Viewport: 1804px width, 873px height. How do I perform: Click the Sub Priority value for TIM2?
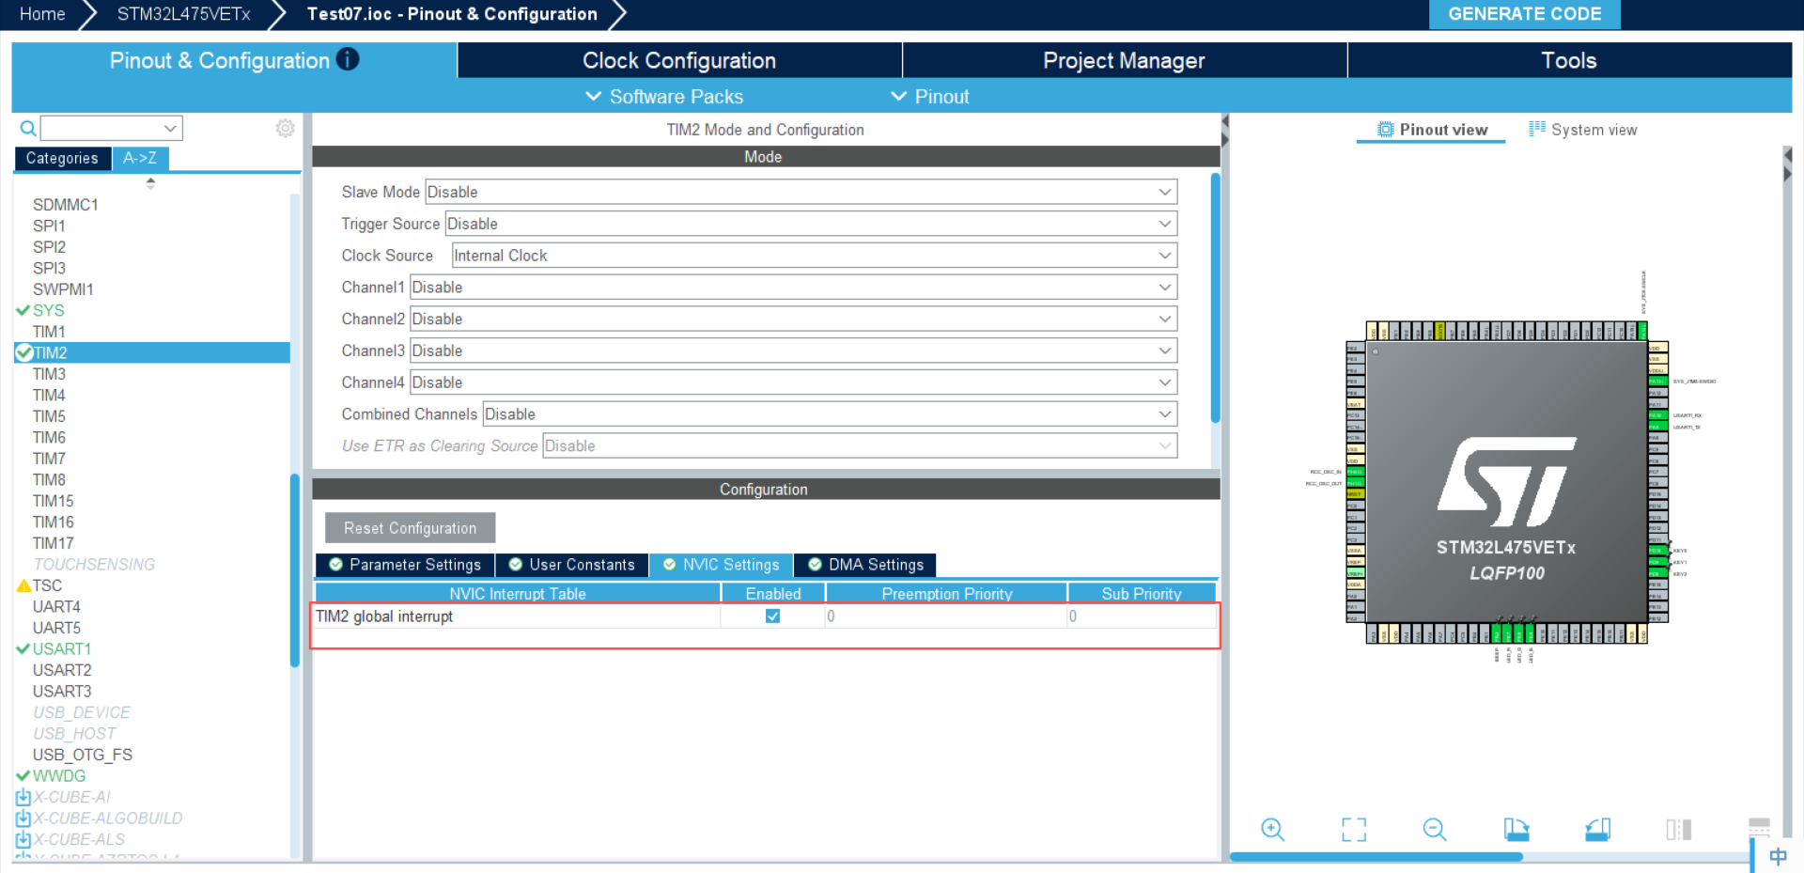click(x=1142, y=616)
